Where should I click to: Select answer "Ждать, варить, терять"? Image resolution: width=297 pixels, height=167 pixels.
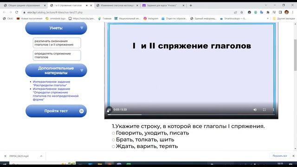pyautogui.click(x=113, y=147)
